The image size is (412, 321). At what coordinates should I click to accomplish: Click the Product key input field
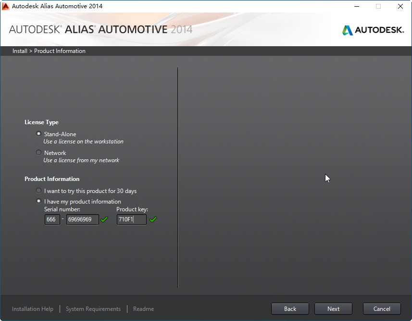pos(132,219)
